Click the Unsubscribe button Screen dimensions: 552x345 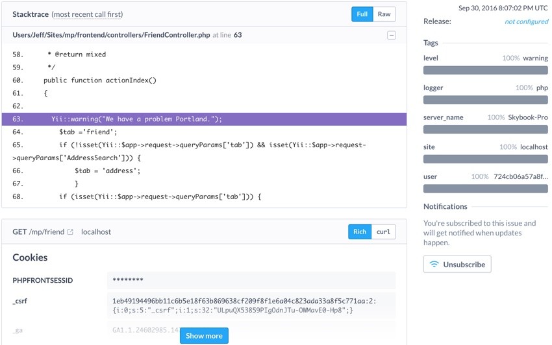tap(457, 264)
